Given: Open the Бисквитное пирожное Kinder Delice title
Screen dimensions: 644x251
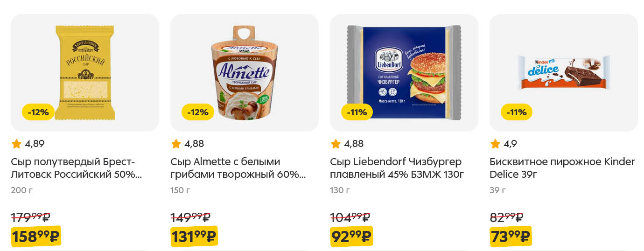Looking at the screenshot, I should pos(562,168).
